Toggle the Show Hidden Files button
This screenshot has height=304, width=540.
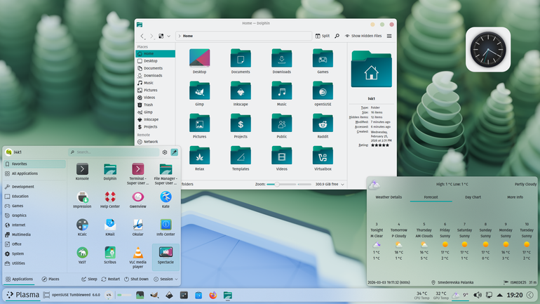[x=363, y=36]
